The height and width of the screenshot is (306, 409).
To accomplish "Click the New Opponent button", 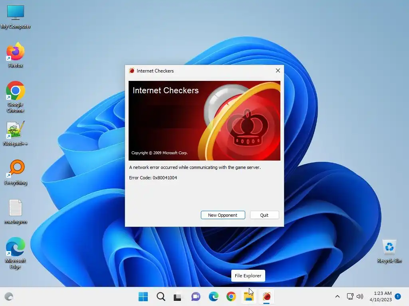I will (223, 215).
